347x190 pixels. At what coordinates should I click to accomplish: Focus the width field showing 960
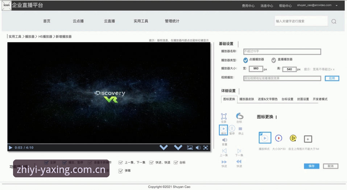256,69
